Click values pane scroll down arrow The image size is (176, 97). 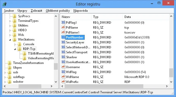point(171,82)
